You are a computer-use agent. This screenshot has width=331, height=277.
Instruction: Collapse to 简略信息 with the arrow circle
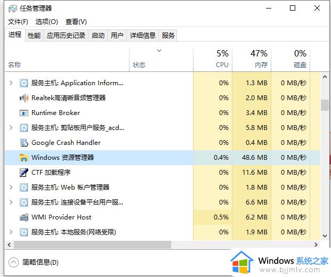(13, 263)
